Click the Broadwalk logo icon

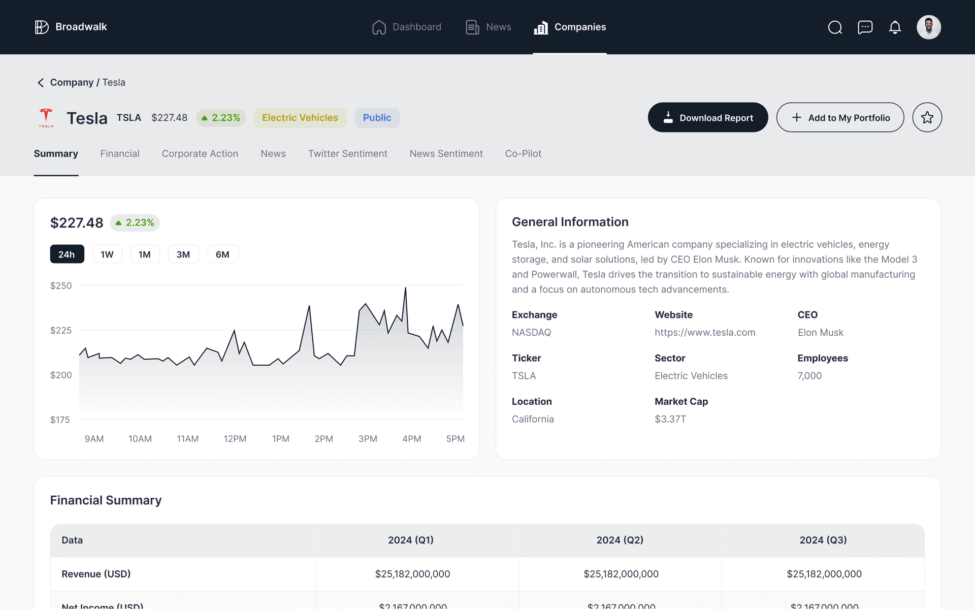tap(42, 27)
